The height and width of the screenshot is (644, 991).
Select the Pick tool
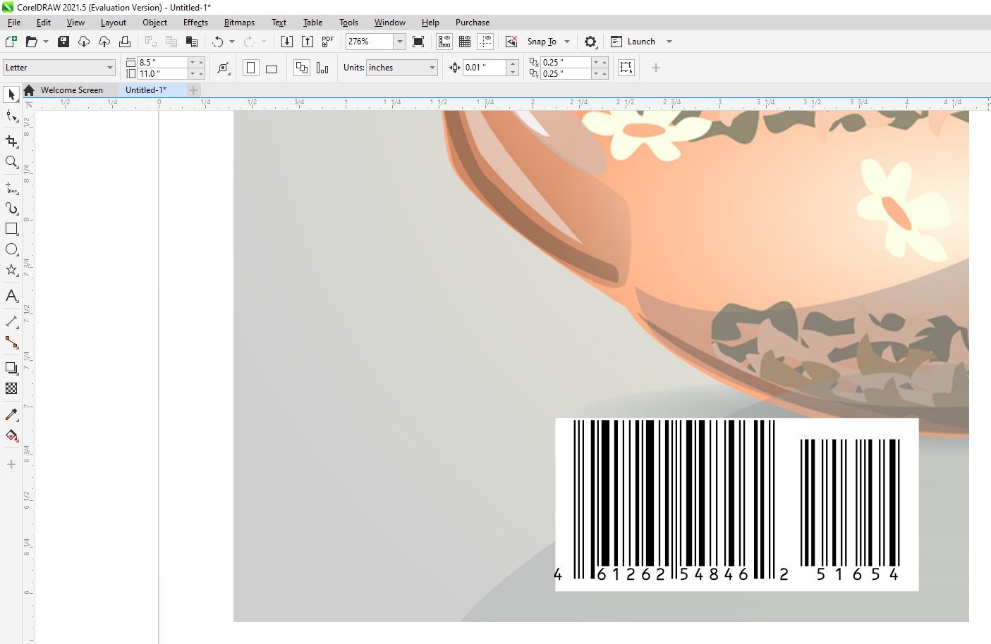click(11, 94)
